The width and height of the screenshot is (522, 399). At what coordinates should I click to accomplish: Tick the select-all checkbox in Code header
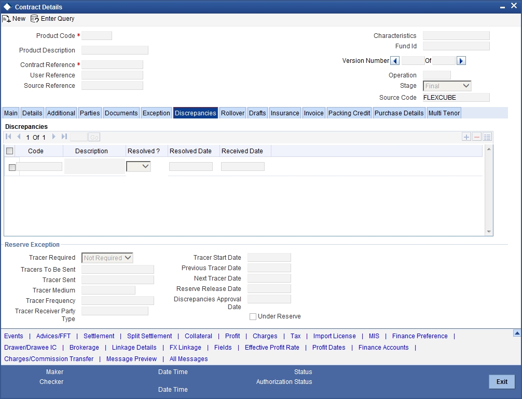coord(10,151)
